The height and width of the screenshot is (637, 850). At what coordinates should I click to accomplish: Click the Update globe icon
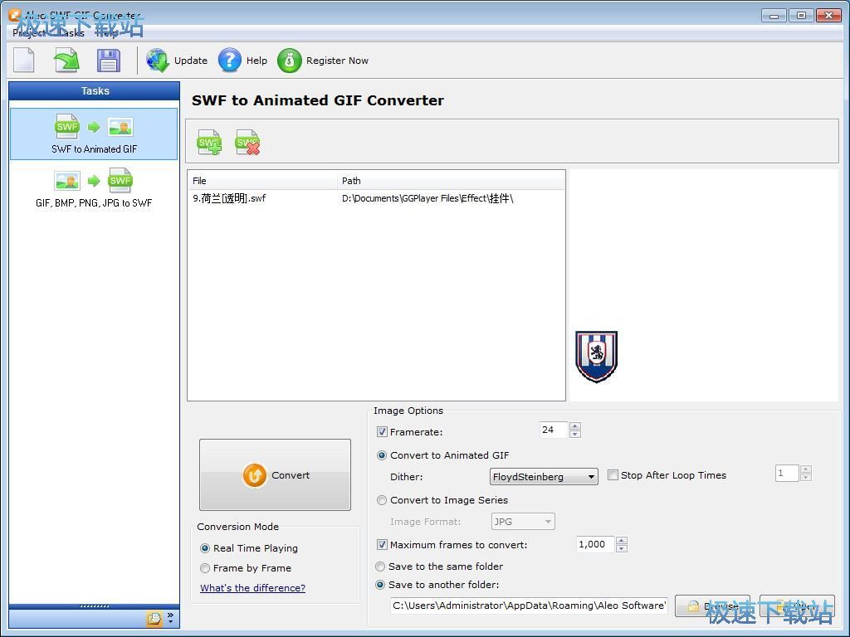click(x=157, y=60)
